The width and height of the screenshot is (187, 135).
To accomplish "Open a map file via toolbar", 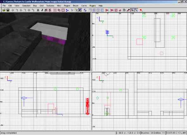I will (4, 10).
